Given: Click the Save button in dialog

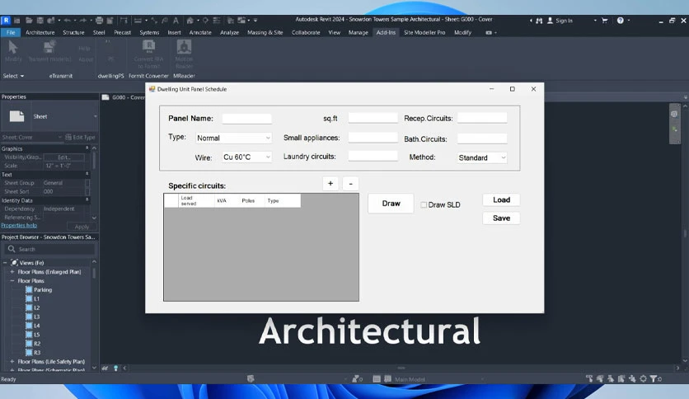Looking at the screenshot, I should [501, 218].
